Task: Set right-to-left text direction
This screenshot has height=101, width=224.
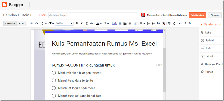Action: 190,24
